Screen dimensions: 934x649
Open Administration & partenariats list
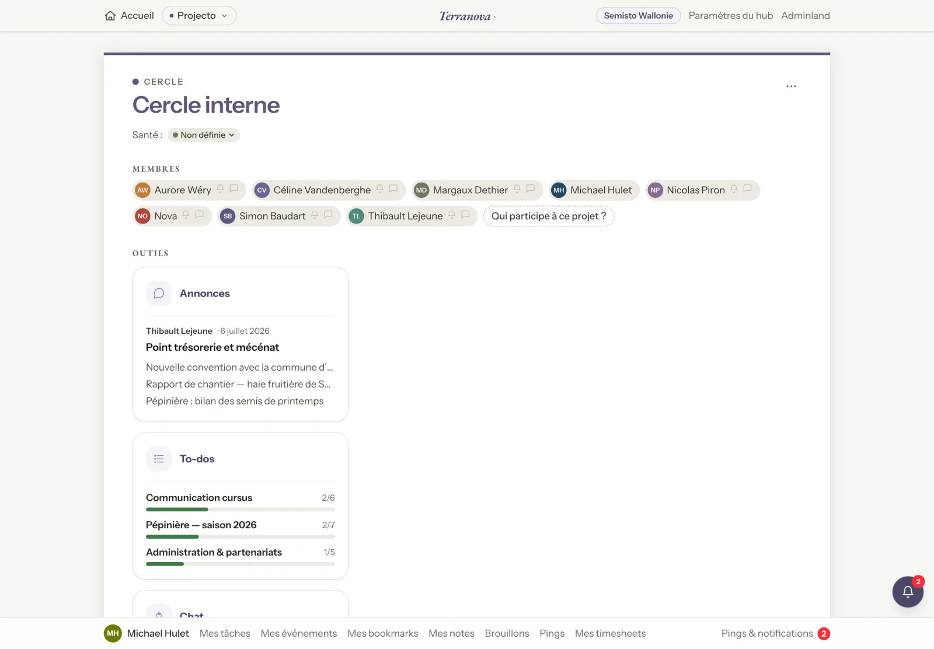point(214,552)
